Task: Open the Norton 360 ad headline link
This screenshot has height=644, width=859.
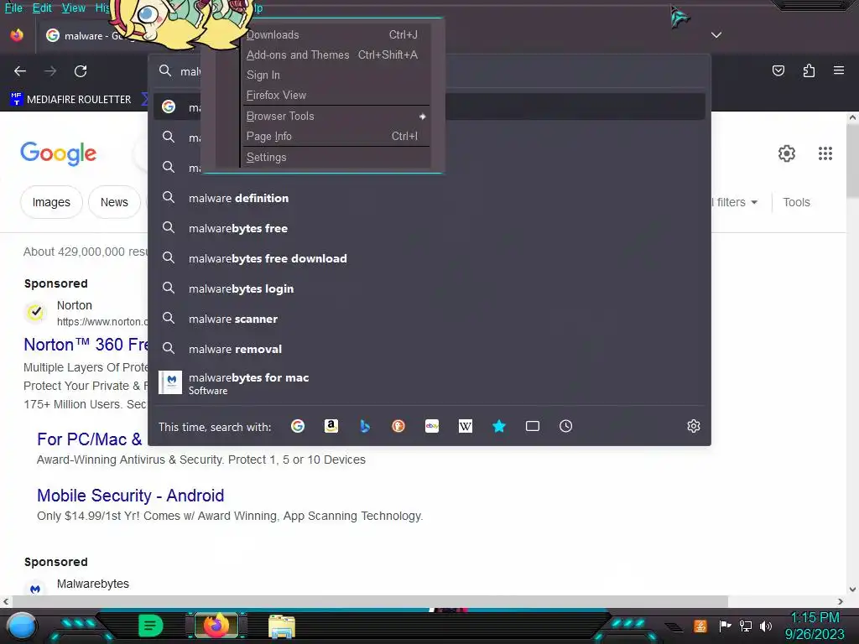Action: [x=86, y=345]
